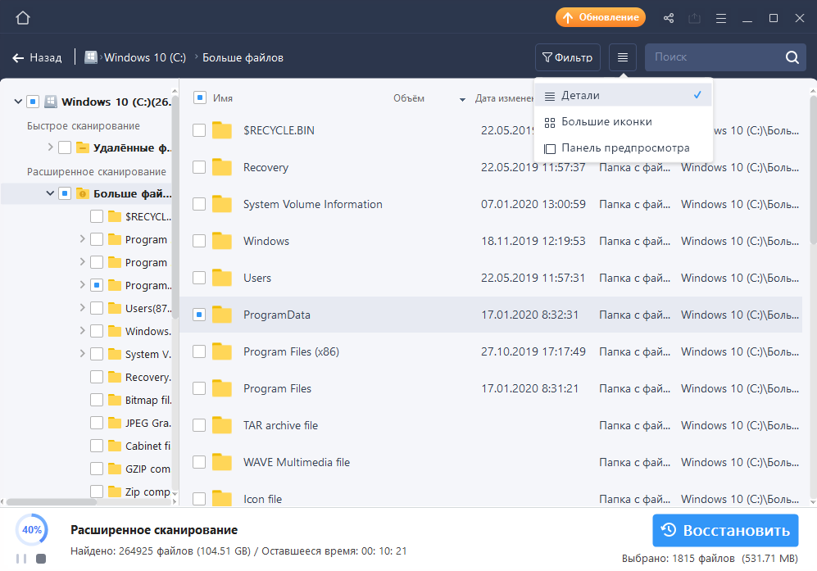This screenshot has width=817, height=571.
Task: Click the drive icon beside Windows 10 (C:) in tree
Action: [51, 102]
